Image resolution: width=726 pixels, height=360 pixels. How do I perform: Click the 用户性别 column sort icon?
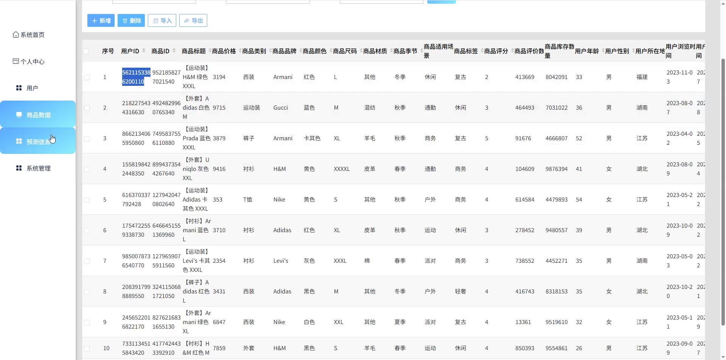(633, 50)
